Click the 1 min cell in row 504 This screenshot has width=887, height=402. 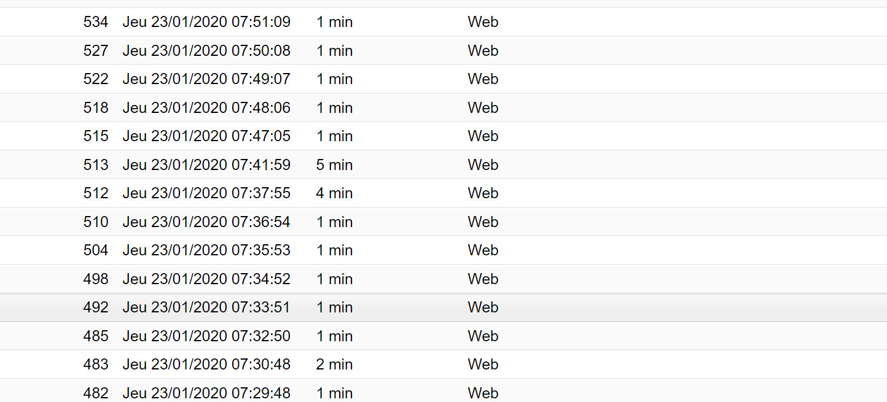[x=335, y=250]
